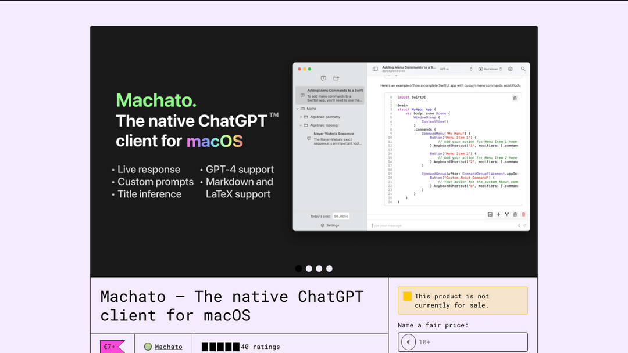Click the red trash delete icon
Viewport: 628px width, 353px height.
click(x=523, y=214)
